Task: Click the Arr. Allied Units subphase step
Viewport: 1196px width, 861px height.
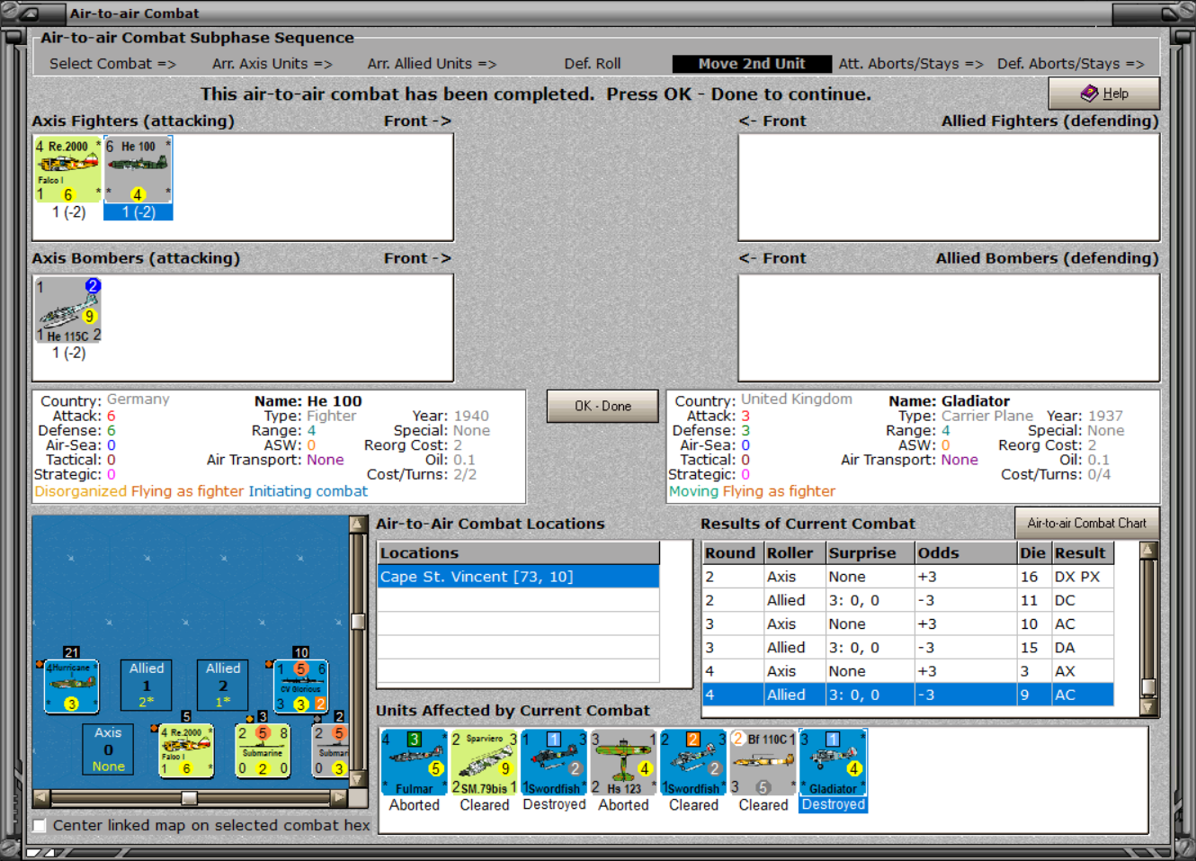Action: [x=432, y=64]
